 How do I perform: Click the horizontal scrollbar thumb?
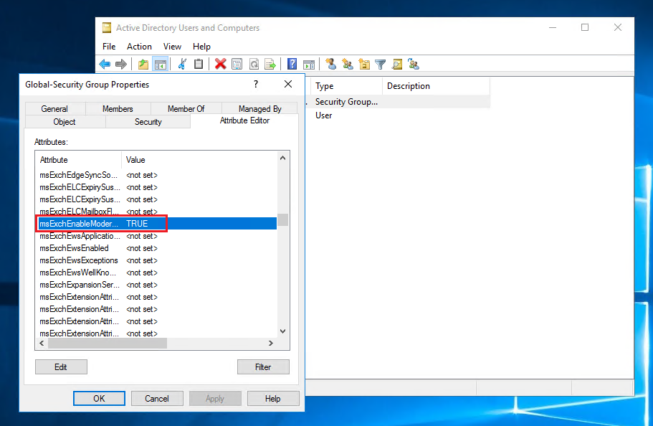point(108,343)
